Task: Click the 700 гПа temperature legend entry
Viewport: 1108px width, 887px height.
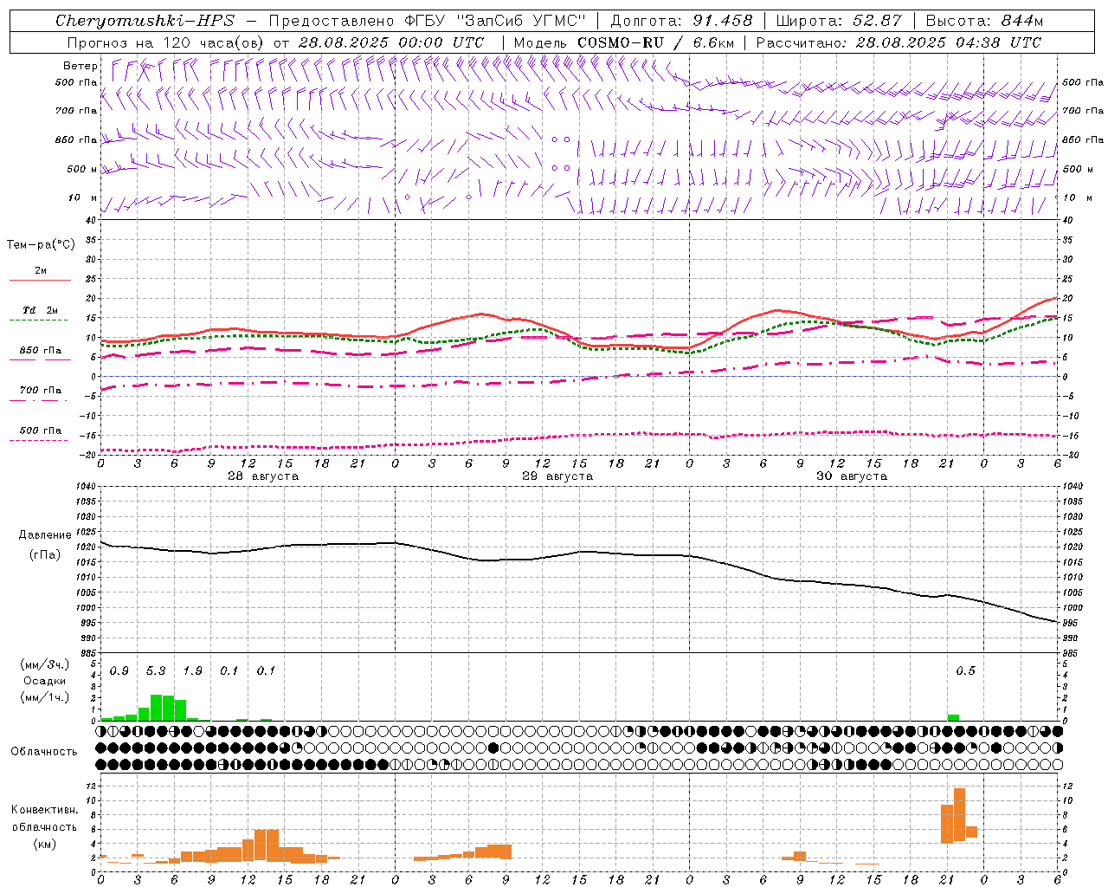Action: tap(40, 391)
